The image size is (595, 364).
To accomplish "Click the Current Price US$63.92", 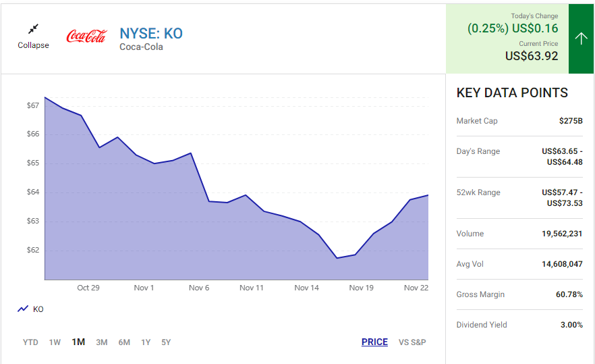I will coord(532,56).
